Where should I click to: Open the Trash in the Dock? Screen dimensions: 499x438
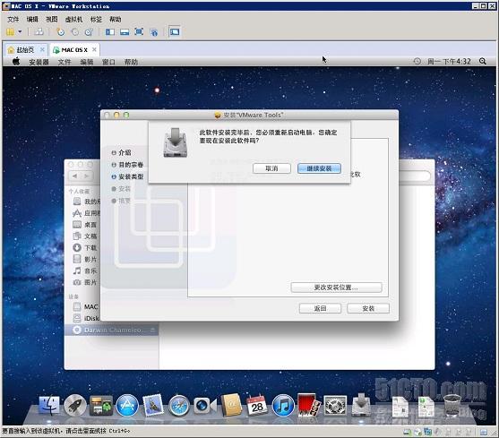(452, 405)
